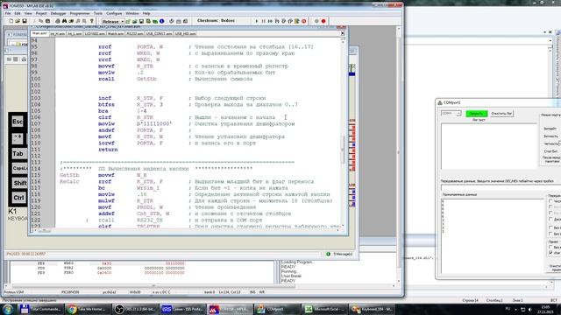
Task: Click the red Breakpoints icon in debug toolbar
Action: coord(304,21)
